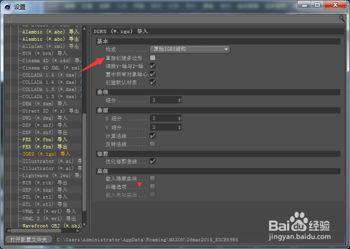
Task: Enable 载入隐藏实体 checkbox
Action: tap(152, 178)
